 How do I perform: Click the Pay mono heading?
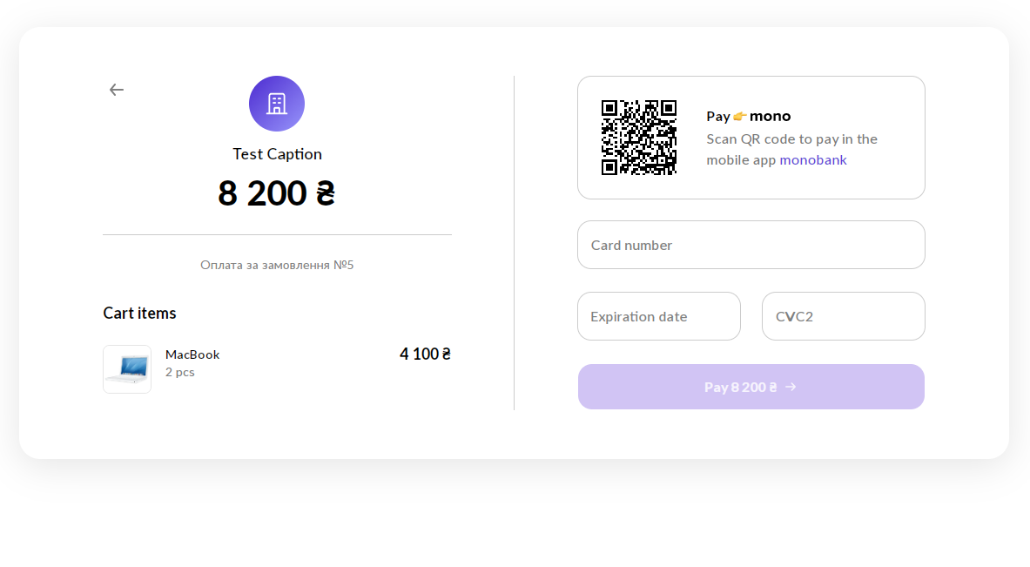(748, 117)
